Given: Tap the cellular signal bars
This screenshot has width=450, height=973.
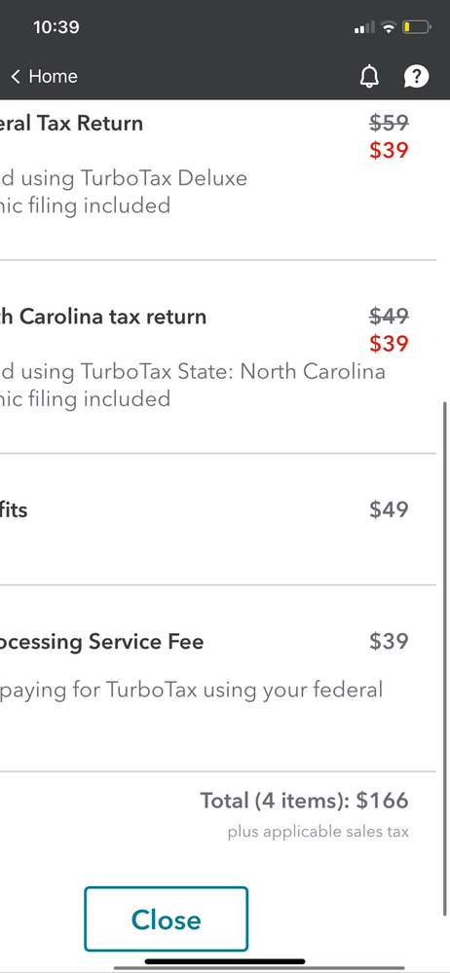Looking at the screenshot, I should (x=364, y=28).
